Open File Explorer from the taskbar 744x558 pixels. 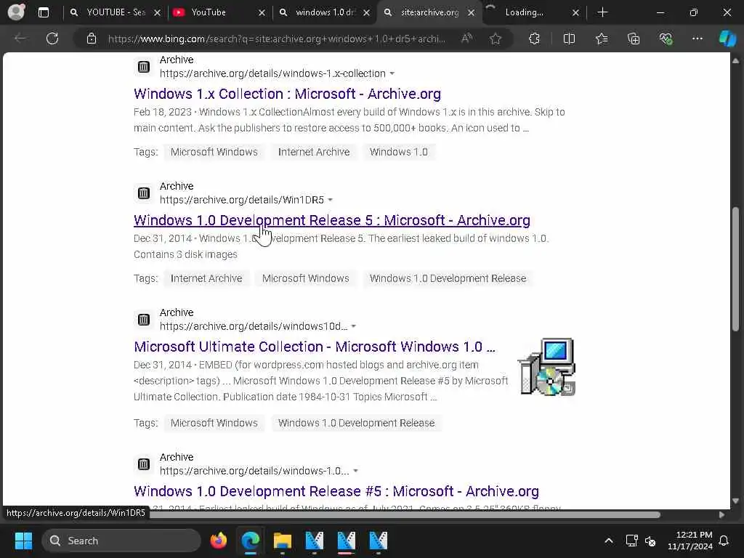pyautogui.click(x=283, y=541)
